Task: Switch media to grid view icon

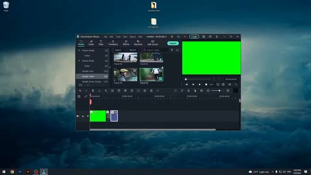Action: 177,50
